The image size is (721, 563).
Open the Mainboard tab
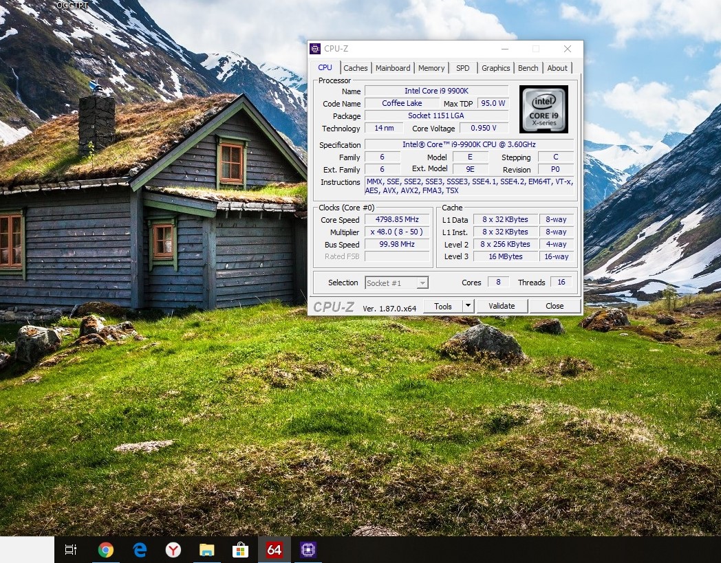point(393,68)
